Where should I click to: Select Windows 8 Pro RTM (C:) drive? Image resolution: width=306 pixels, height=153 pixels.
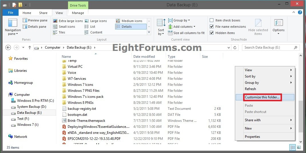click(35, 101)
